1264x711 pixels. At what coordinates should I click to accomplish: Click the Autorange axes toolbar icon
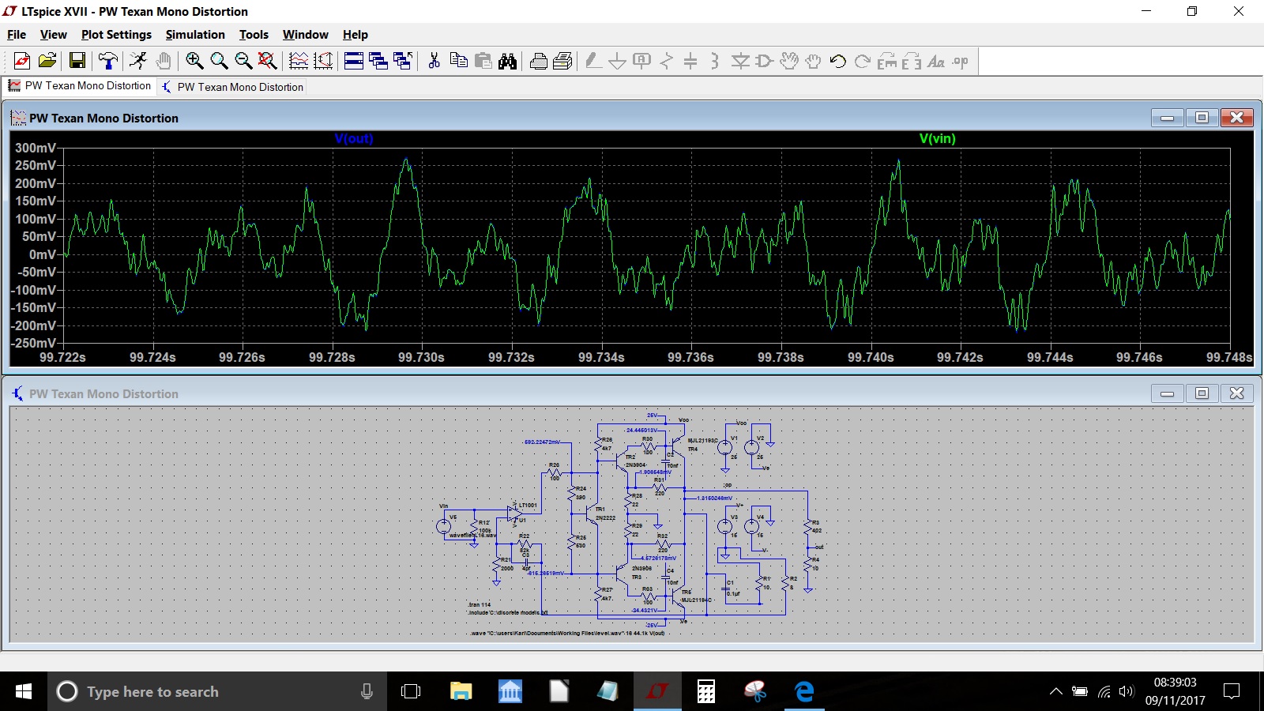[x=323, y=61]
